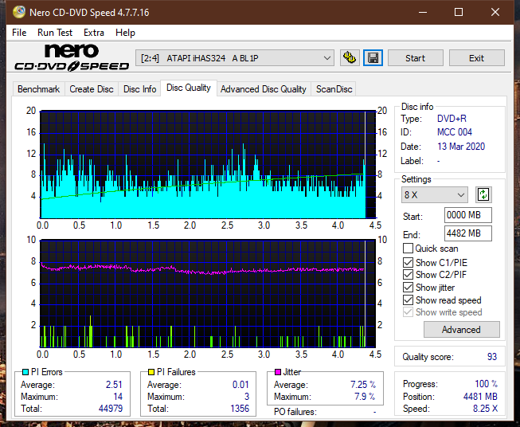Click the Nero app icon in title bar

(19, 12)
